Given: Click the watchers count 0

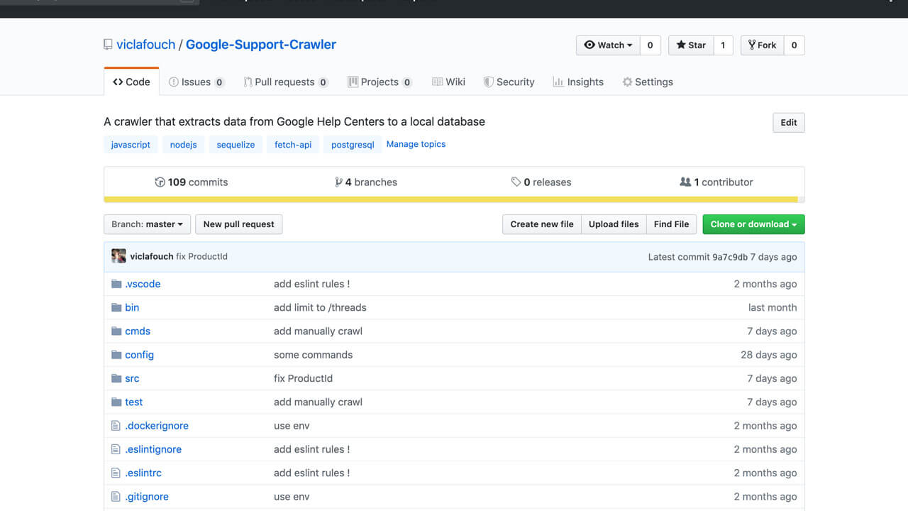Looking at the screenshot, I should 650,45.
